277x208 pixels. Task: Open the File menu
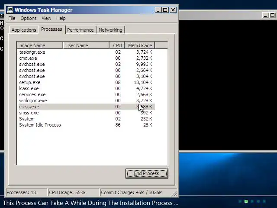(x=12, y=18)
